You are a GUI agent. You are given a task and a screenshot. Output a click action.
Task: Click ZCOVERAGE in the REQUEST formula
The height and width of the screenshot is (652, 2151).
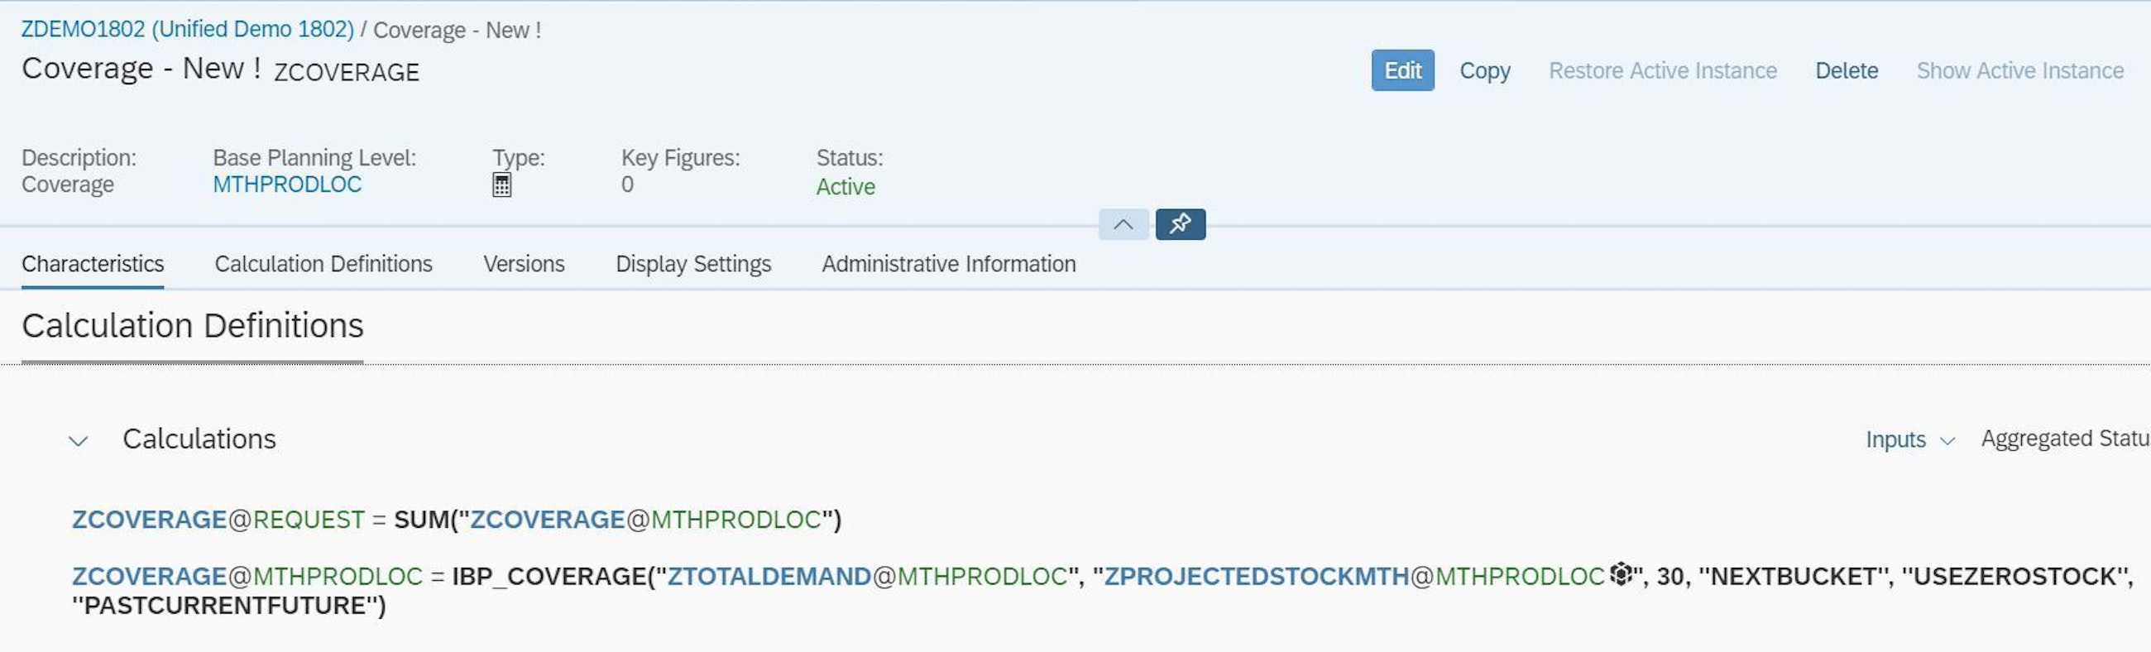point(149,520)
